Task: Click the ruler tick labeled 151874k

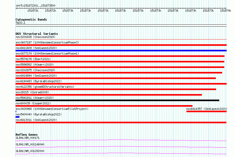Action: [x=226, y=11]
